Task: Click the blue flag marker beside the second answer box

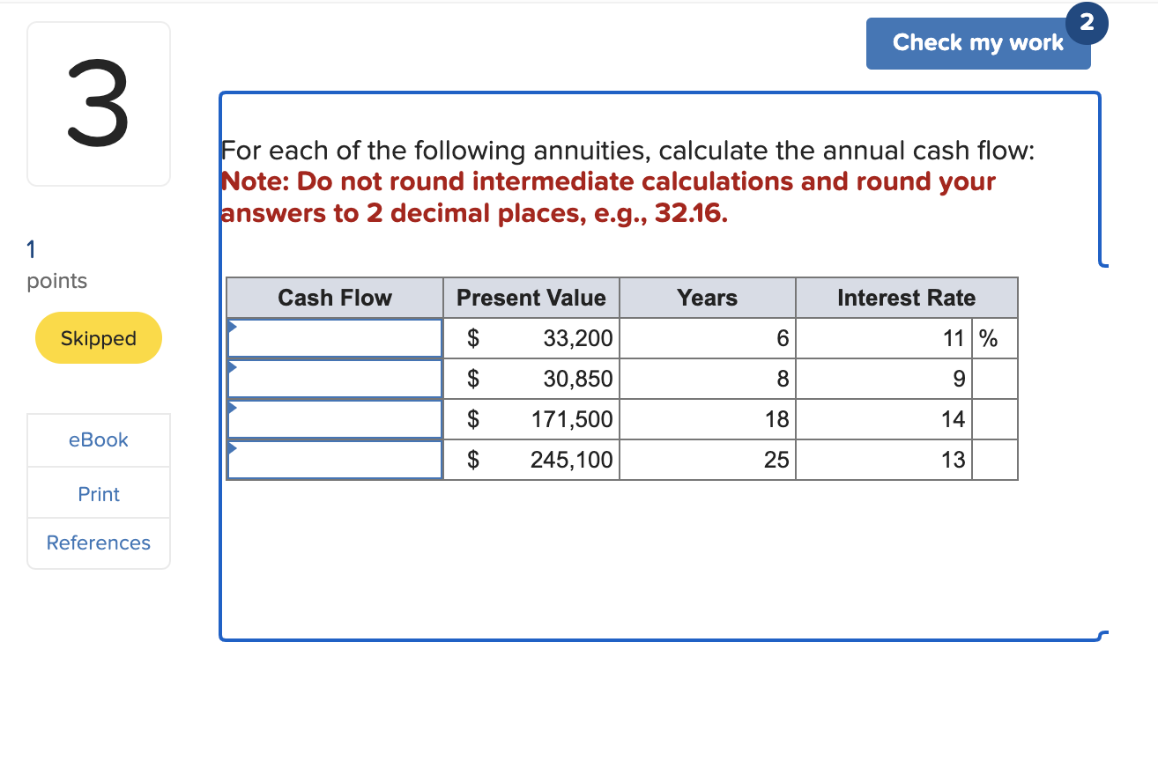Action: (231, 366)
